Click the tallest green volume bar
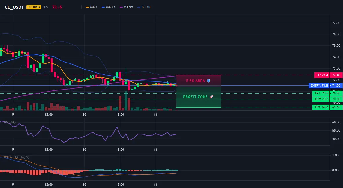The width and height of the screenshot is (343, 188). 126,101
